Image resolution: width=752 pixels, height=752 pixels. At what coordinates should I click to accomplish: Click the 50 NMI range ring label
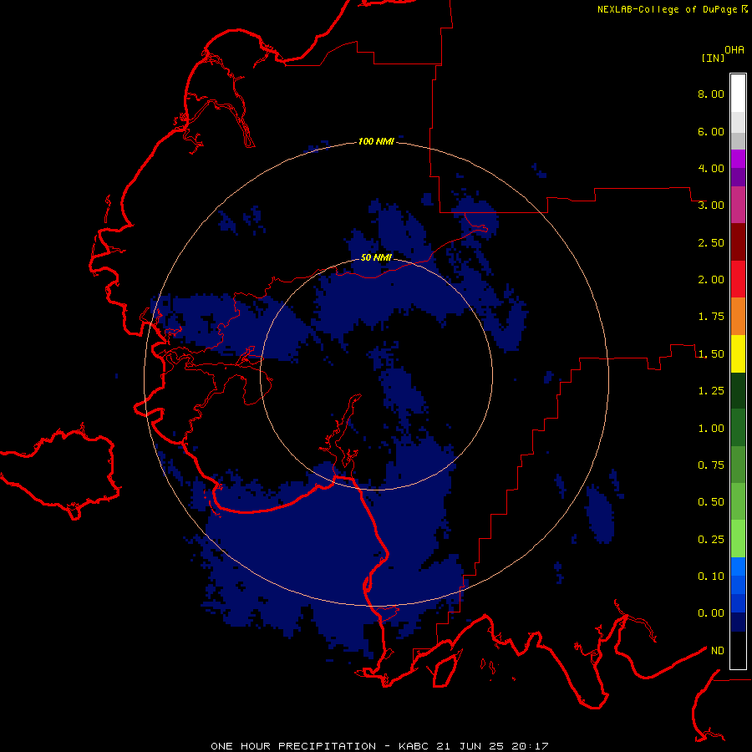376,257
